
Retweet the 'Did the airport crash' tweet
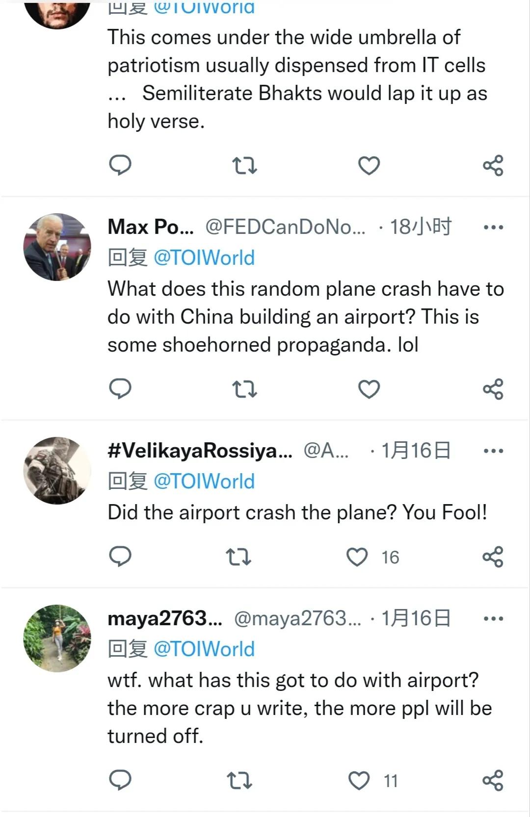click(238, 557)
